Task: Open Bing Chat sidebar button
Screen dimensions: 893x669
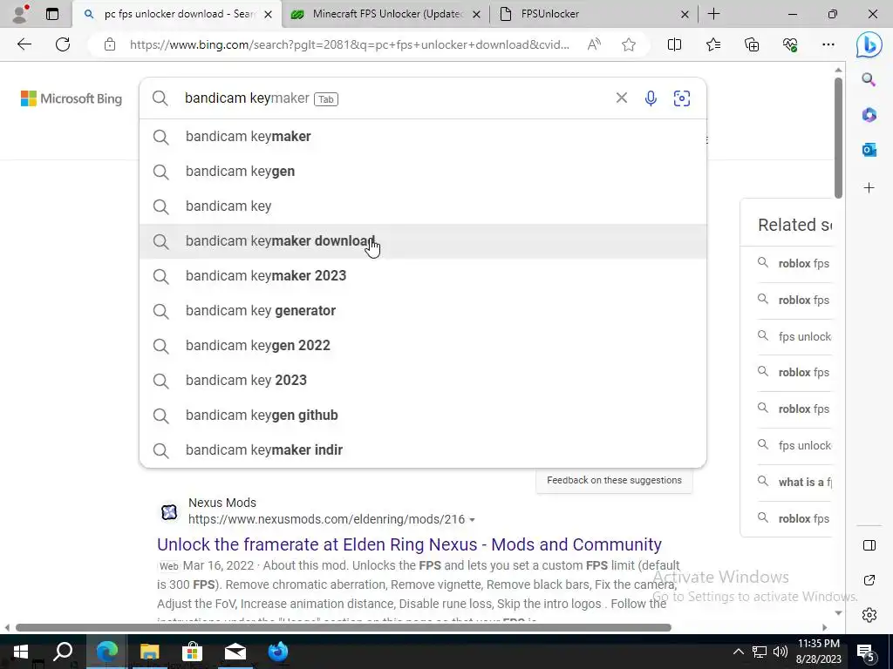Action: [869, 44]
